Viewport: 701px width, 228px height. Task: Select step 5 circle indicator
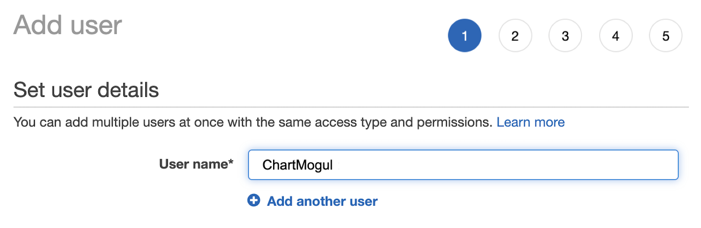(666, 36)
